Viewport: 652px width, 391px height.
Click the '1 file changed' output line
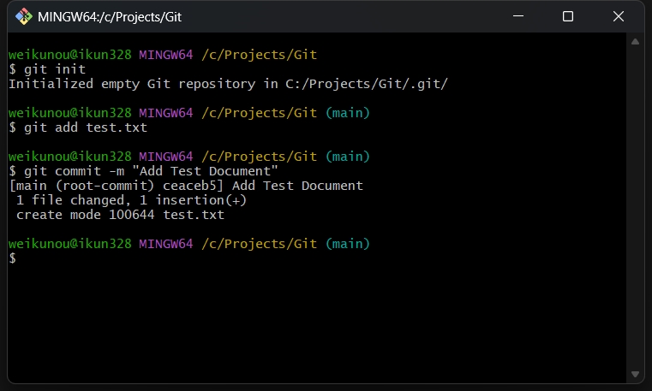(x=131, y=200)
